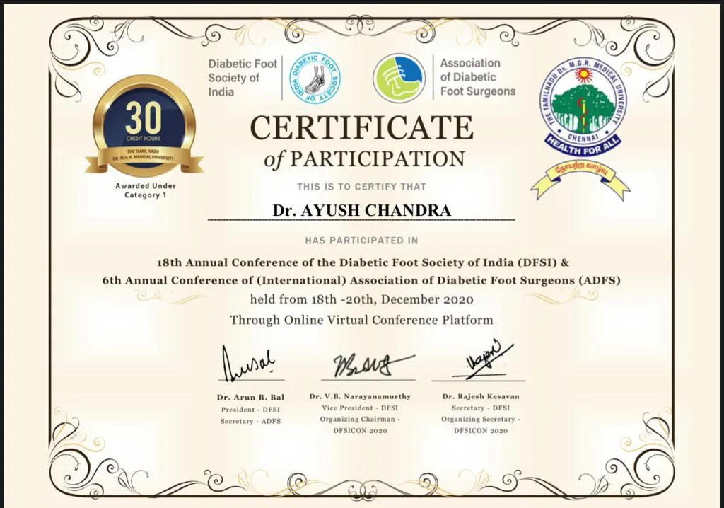Click the Association of Diabetic Foot Surgeons green-blue logo

tap(399, 78)
